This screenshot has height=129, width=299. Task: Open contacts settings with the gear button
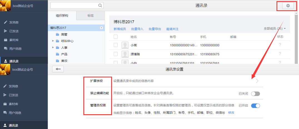pyautogui.click(x=288, y=6)
